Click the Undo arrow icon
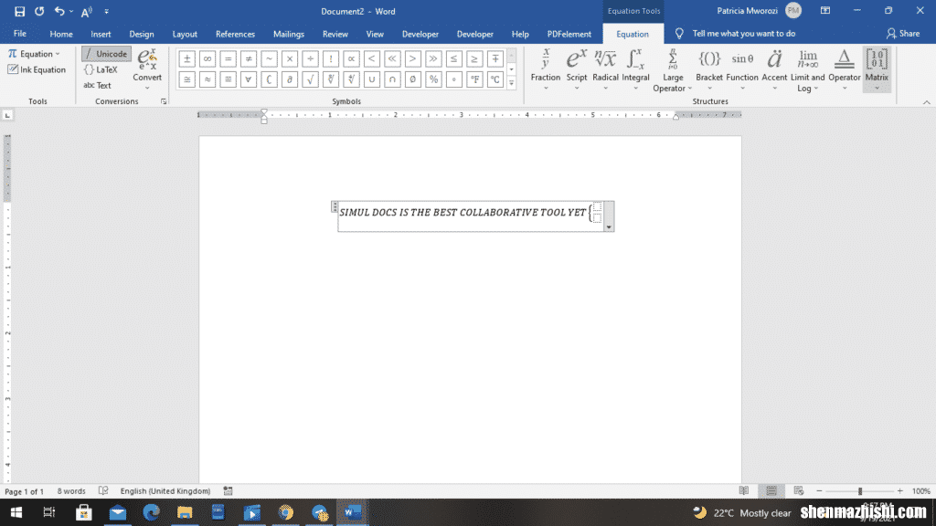936x526 pixels. [x=59, y=11]
